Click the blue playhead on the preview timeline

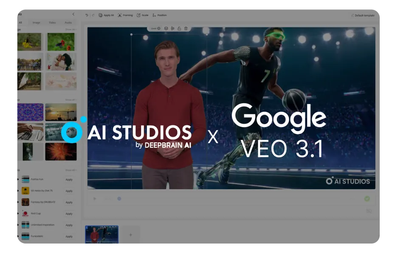(x=119, y=199)
